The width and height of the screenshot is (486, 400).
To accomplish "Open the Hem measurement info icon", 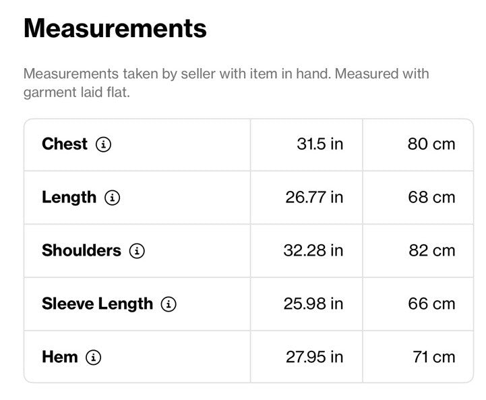I will (x=93, y=358).
